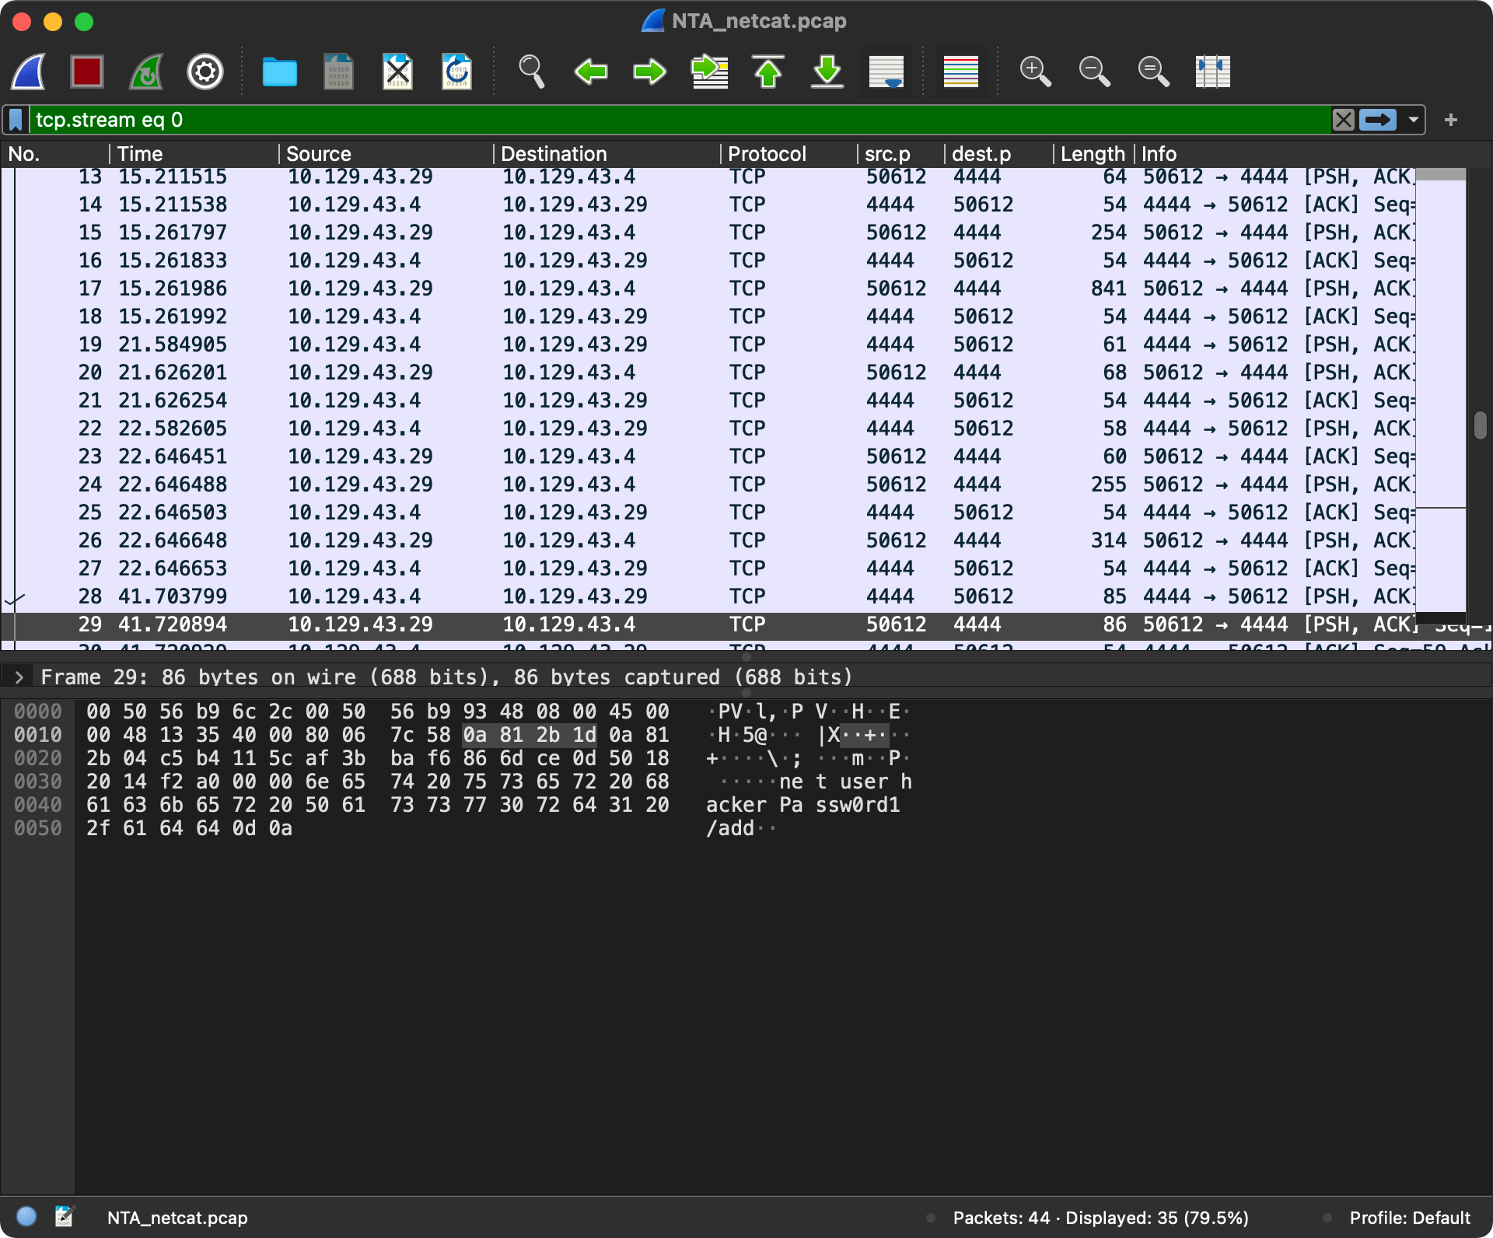Click the ASCII text '/add'
The height and width of the screenshot is (1238, 1493).
(729, 828)
